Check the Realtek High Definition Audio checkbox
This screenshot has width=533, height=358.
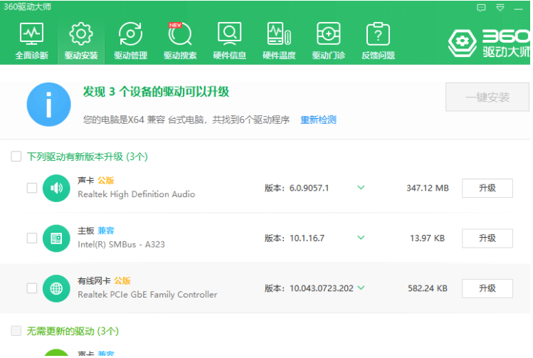tap(32, 188)
